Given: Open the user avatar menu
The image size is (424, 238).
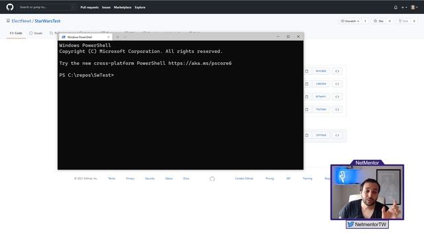Looking at the screenshot, I should tap(414, 7).
